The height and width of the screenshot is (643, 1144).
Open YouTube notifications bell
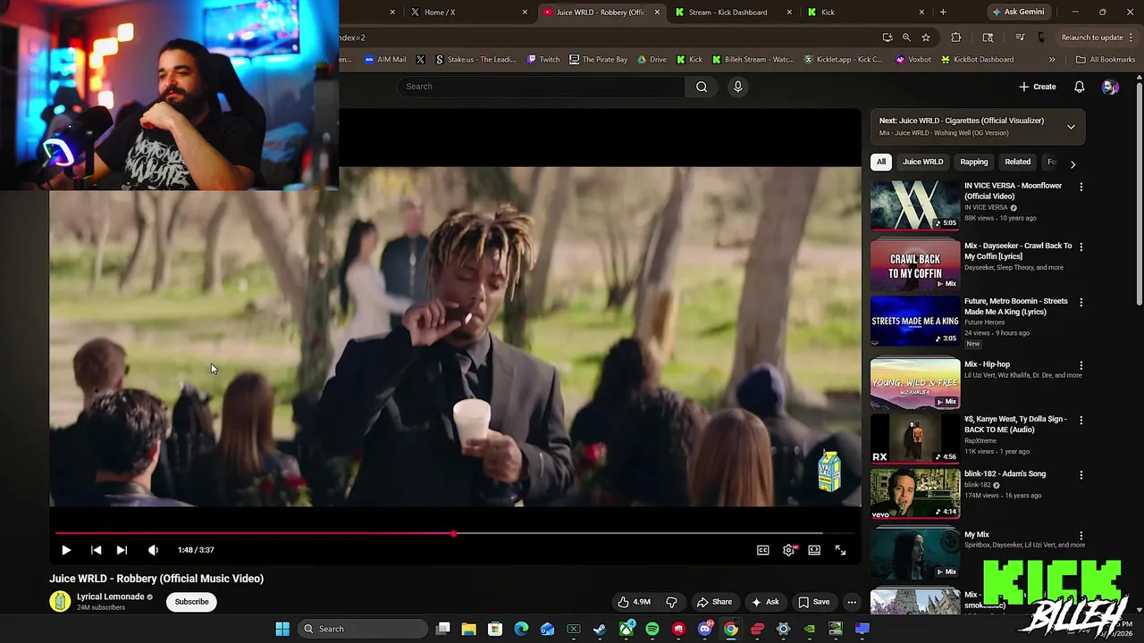(x=1079, y=87)
